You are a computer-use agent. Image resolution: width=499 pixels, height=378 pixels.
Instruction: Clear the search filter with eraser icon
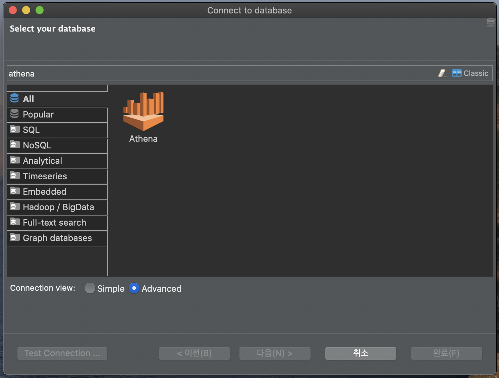click(442, 73)
